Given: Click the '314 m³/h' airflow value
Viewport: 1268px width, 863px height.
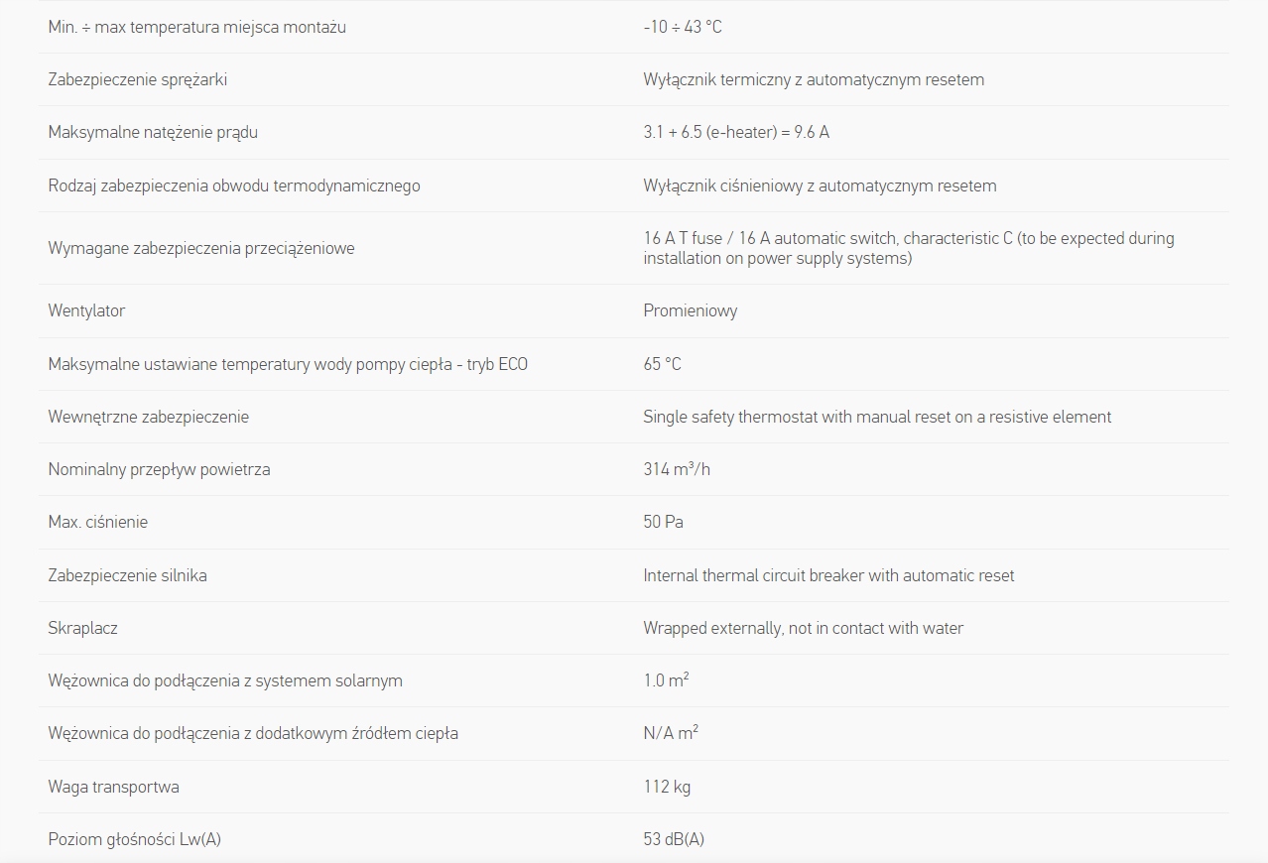Looking at the screenshot, I should (676, 469).
